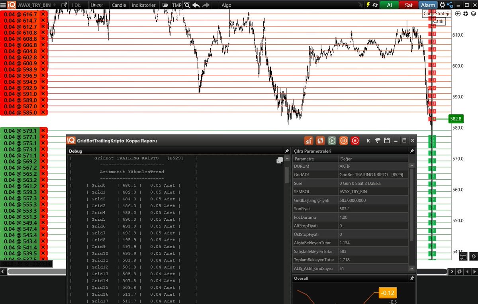
Task: Select the 0.04 @ 571.1 buy order label
Action: [x=20, y=155]
